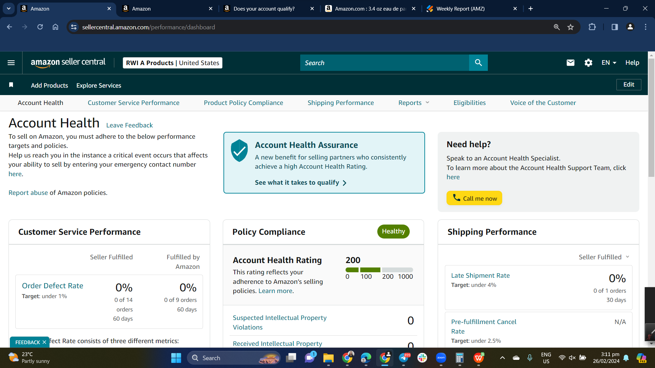Open Microsoft Edge from the taskbar
The height and width of the screenshot is (368, 655).
pos(366,358)
